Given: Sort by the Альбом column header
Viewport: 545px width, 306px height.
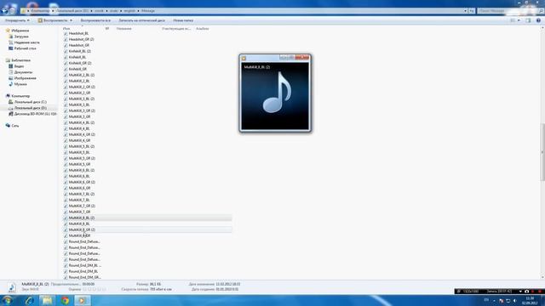Looking at the screenshot, I should (x=203, y=28).
